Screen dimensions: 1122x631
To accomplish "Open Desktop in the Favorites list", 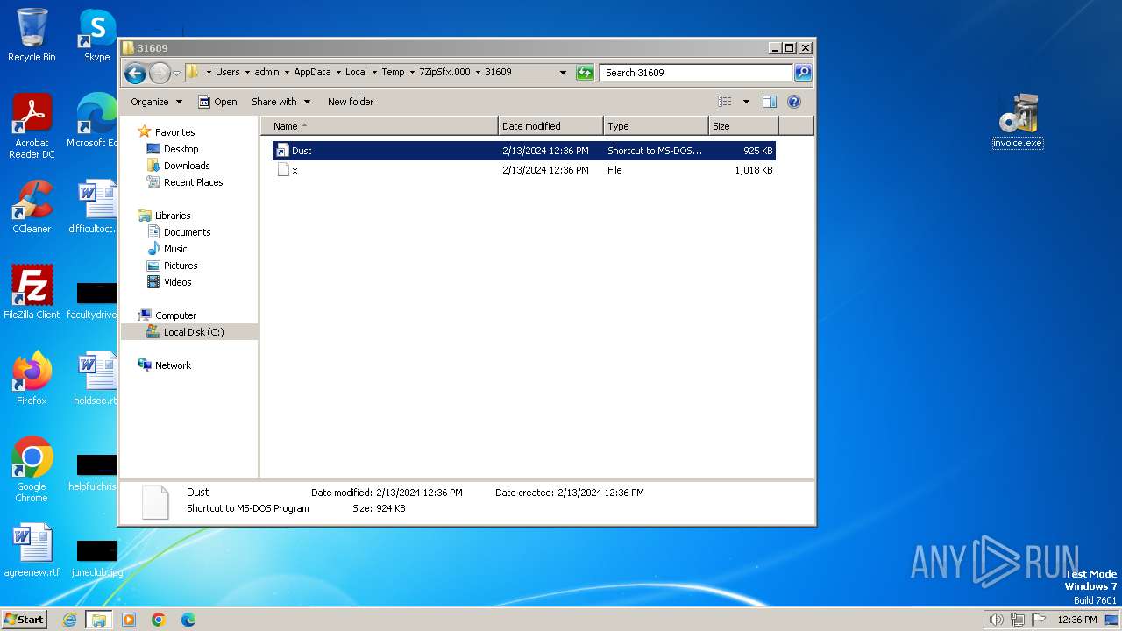I will [x=181, y=149].
